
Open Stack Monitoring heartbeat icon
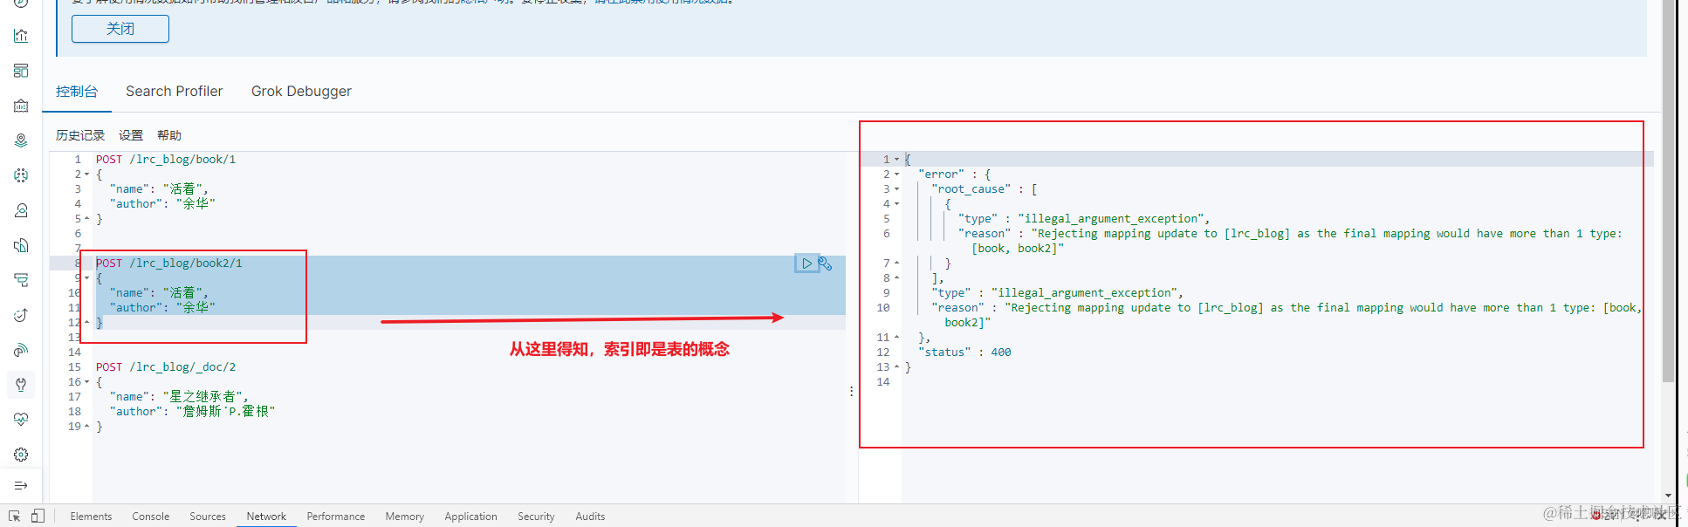tap(21, 420)
